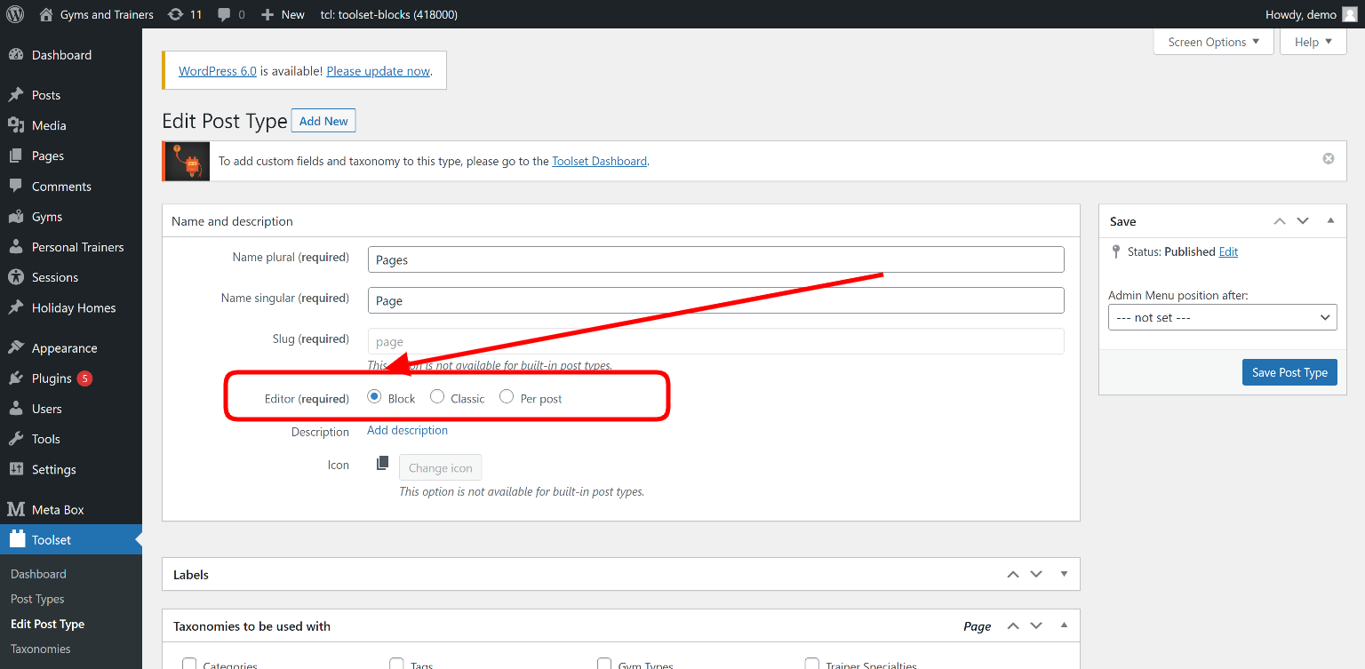Open the Gyms and Trainers site home icon

coord(46,14)
